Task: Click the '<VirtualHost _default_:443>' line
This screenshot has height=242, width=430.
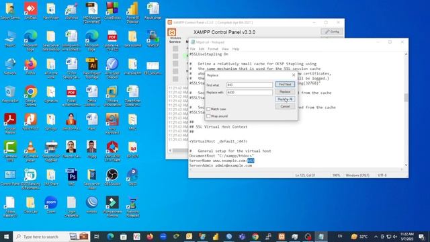Action: 218,141
